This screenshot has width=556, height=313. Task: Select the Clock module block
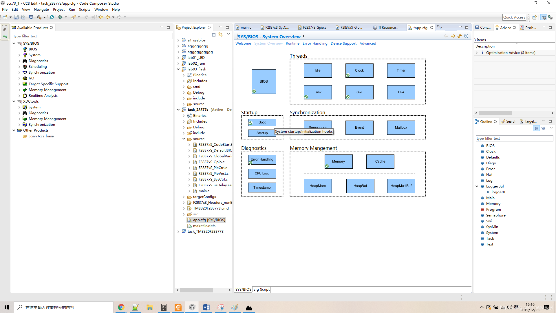(x=359, y=70)
